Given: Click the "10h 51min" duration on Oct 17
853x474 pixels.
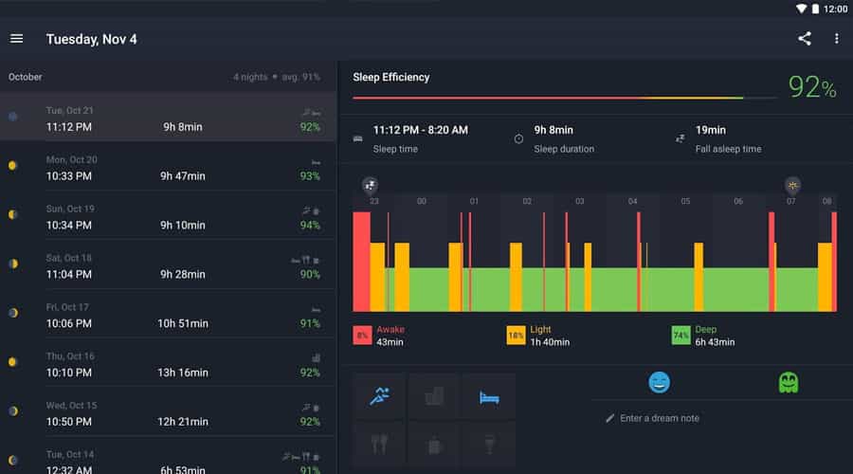Looking at the screenshot, I should pyautogui.click(x=183, y=323).
